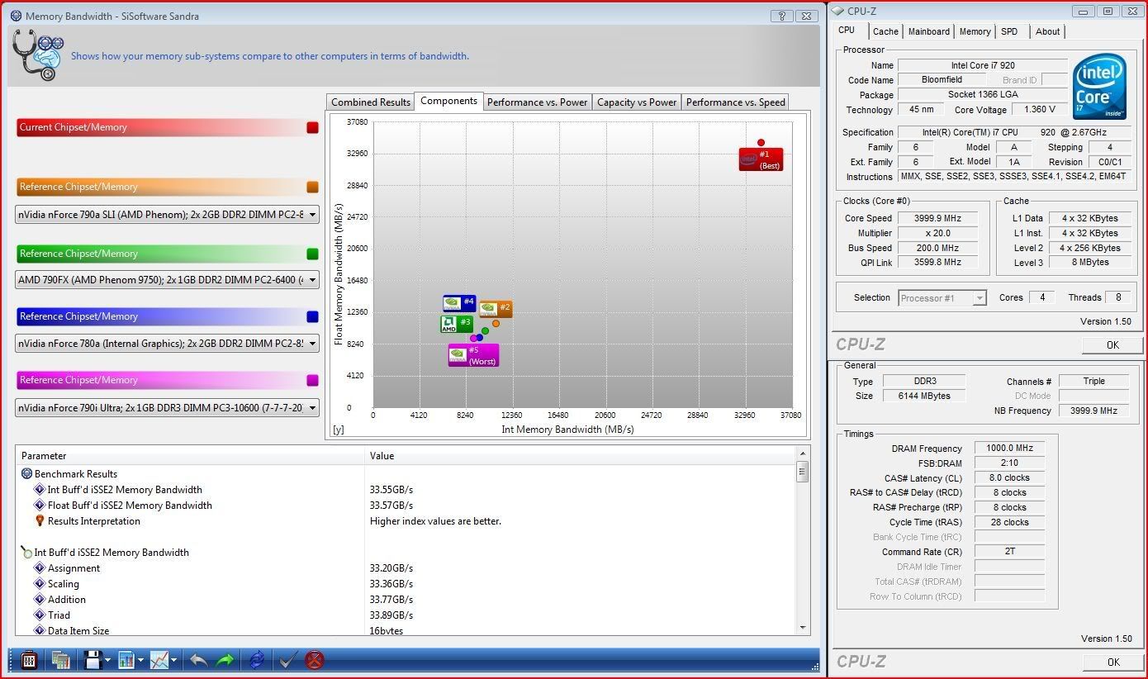Switch to the Memory tab in CPU-Z
Image resolution: width=1148 pixels, height=679 pixels.
975,31
